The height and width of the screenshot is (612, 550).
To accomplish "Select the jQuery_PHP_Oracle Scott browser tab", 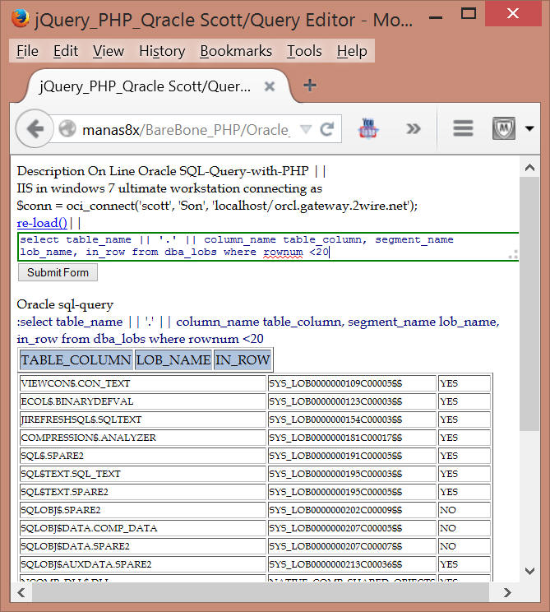I will coord(144,86).
